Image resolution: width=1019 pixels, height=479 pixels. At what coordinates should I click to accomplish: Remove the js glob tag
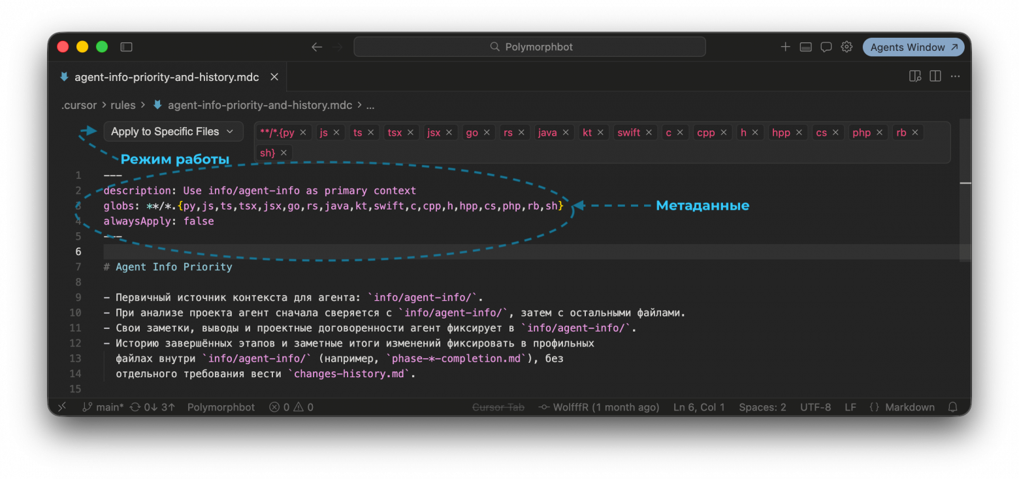point(336,132)
